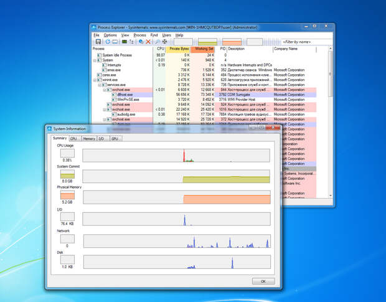Select the crosshair Find Window's Process icon
This screenshot has width=386, height=302.
[x=165, y=42]
